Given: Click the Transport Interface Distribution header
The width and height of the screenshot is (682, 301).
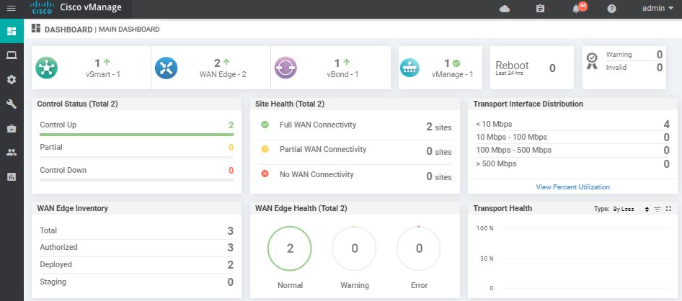Looking at the screenshot, I should click(x=528, y=104).
